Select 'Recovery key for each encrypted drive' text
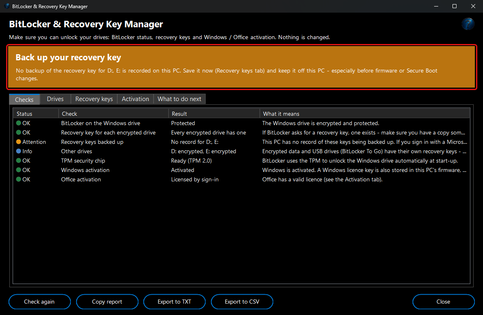 (x=108, y=132)
